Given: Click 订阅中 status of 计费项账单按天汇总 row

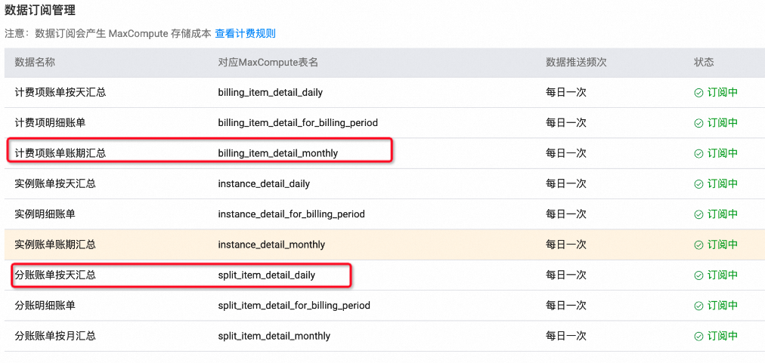Looking at the screenshot, I should [722, 92].
